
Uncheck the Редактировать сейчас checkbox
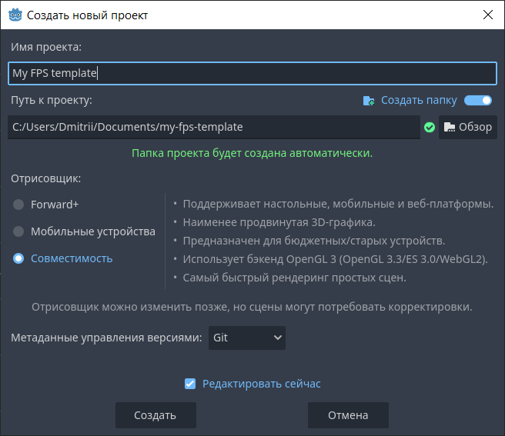point(190,384)
